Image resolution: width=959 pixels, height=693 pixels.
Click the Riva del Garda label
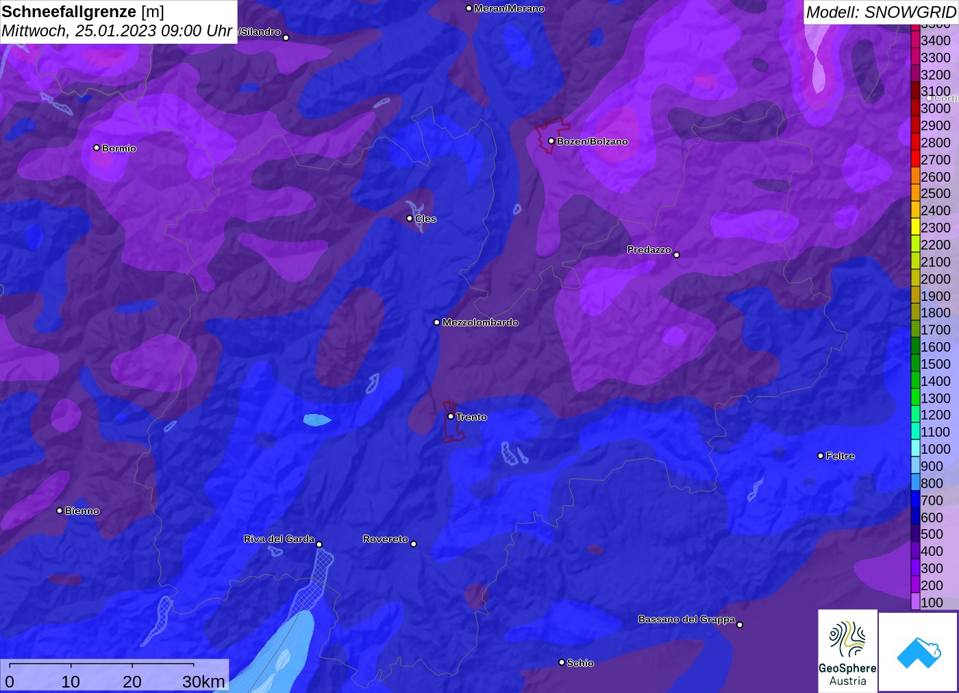(x=279, y=539)
